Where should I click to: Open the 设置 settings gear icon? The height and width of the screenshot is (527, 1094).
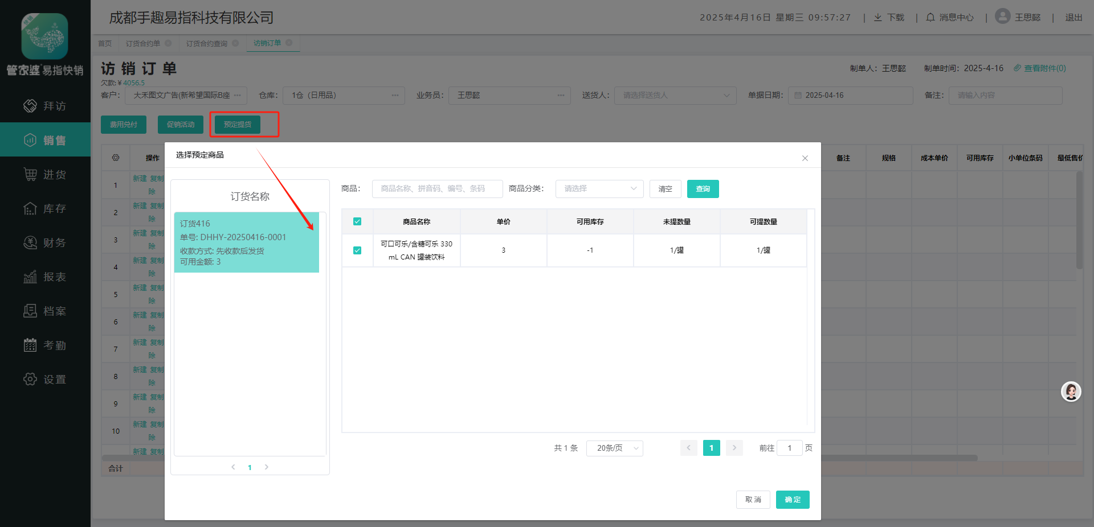click(x=30, y=379)
